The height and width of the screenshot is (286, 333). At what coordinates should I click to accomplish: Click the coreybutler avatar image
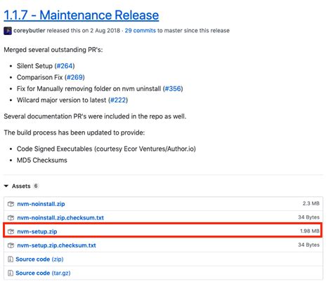point(8,31)
